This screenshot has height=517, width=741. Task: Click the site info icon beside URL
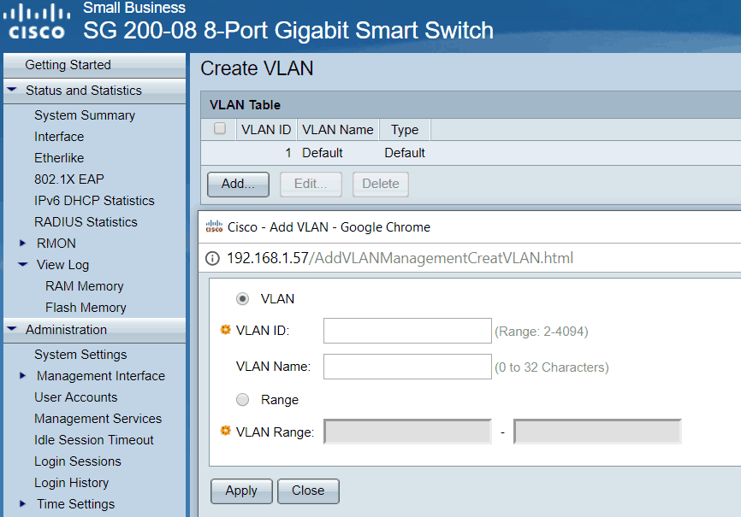(x=213, y=258)
